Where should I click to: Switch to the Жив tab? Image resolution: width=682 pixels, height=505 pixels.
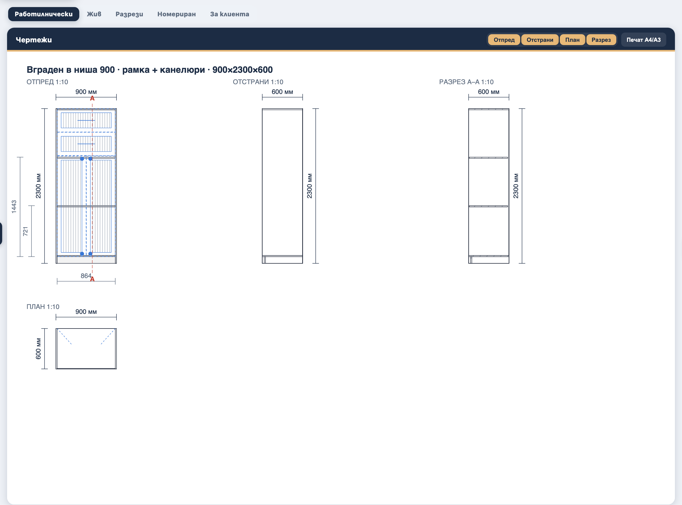pos(94,14)
